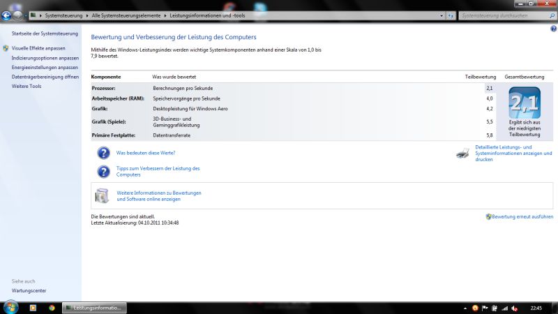Click 'Bewertung erneut ausführen' link
Image resolution: width=558 pixels, height=314 pixels.
pyautogui.click(x=522, y=216)
